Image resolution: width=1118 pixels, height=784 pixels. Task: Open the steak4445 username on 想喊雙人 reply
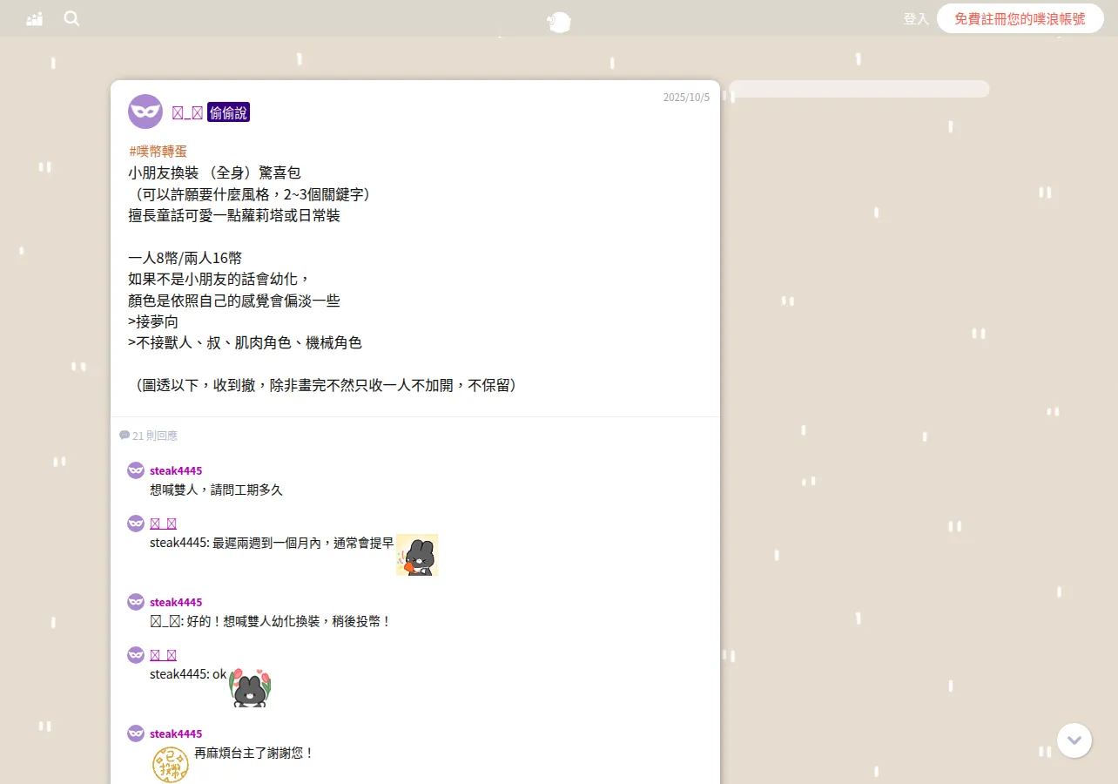point(176,470)
